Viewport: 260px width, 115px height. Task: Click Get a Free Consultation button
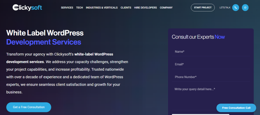pyautogui.click(x=29, y=107)
